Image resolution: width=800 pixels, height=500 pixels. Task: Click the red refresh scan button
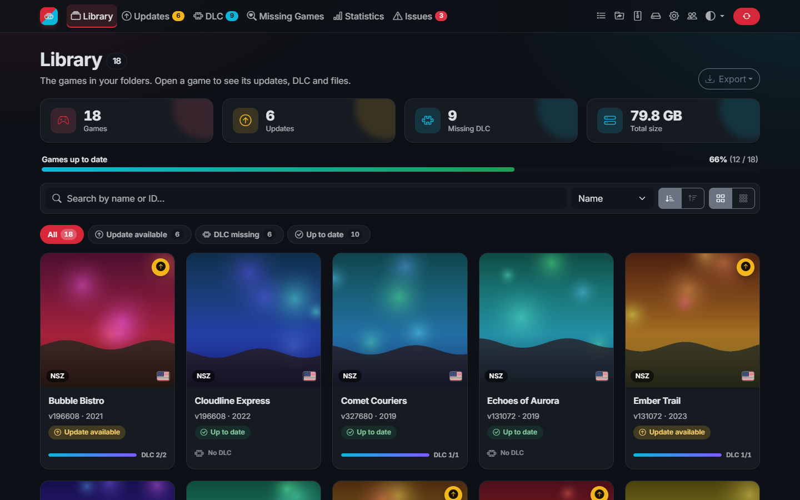(x=746, y=16)
